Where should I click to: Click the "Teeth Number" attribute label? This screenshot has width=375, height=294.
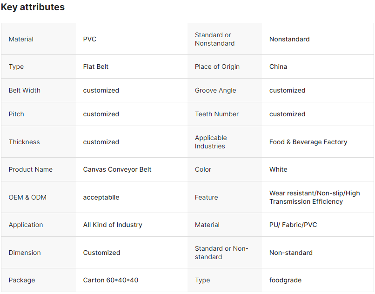coord(217,114)
